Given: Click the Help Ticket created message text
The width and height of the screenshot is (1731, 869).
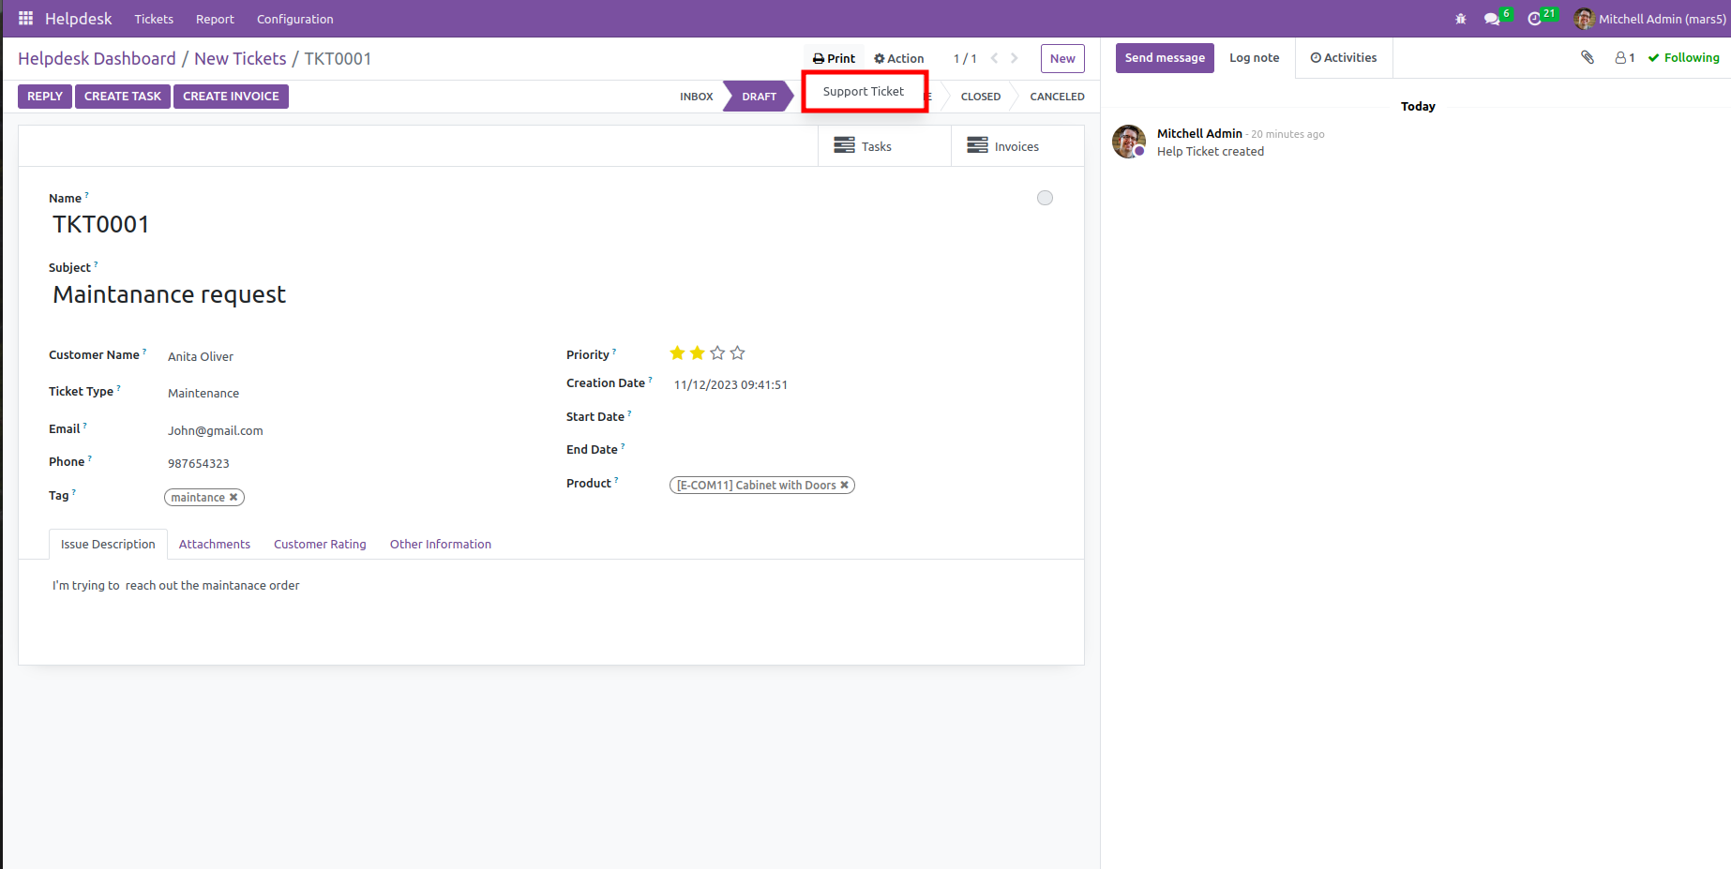Looking at the screenshot, I should (1211, 152).
